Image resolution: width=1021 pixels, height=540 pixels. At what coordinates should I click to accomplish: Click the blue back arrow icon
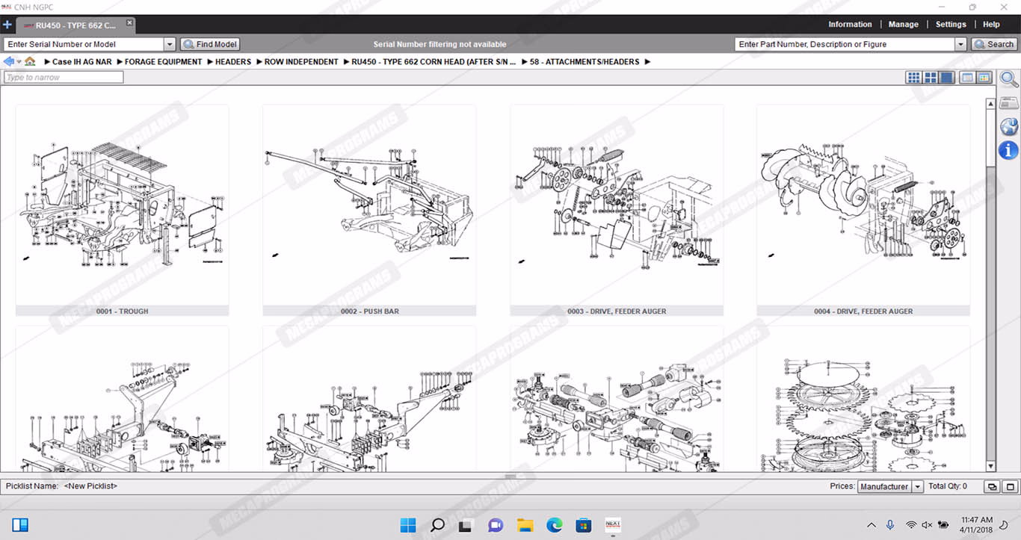[9, 61]
